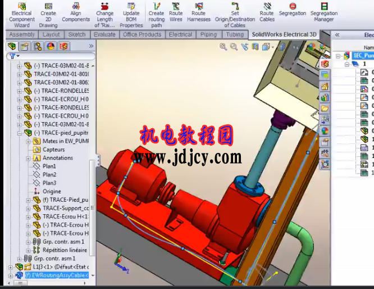The image size is (374, 289).
Task: Expand Mates in EW_PUMP folder
Action: click(28, 142)
